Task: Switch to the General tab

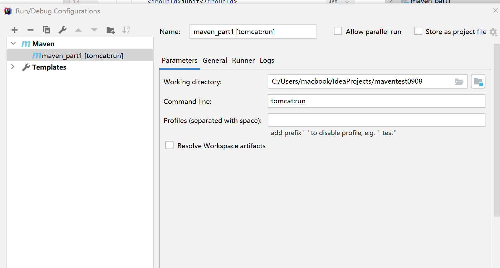Action: 215,61
